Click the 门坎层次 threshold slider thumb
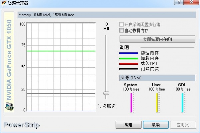The image size is (200, 133). [106, 93]
